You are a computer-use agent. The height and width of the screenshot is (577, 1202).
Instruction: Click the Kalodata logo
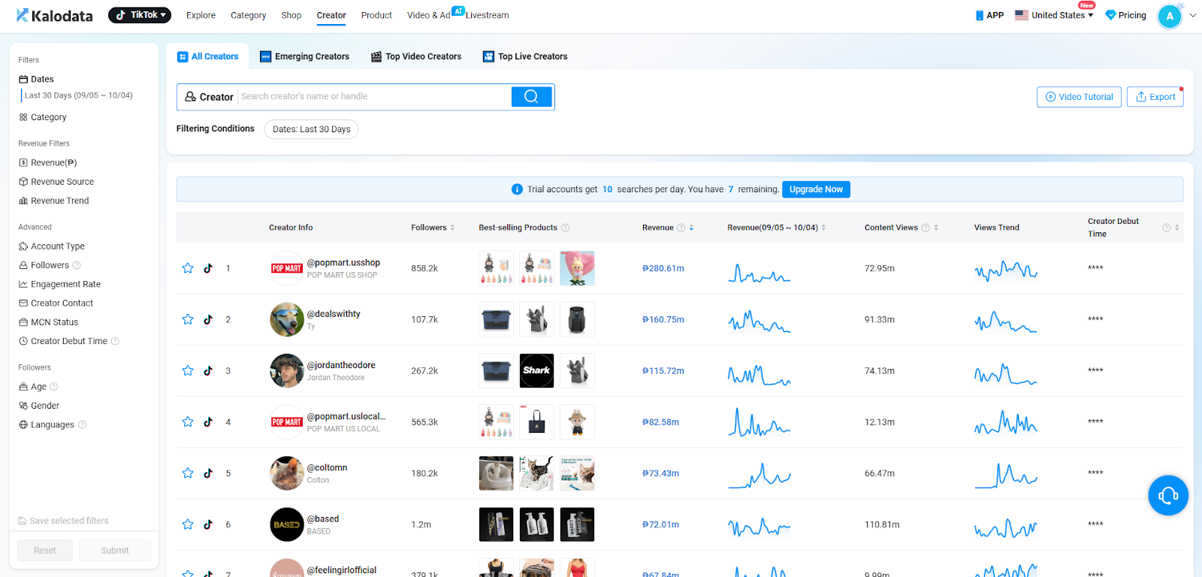(x=55, y=15)
